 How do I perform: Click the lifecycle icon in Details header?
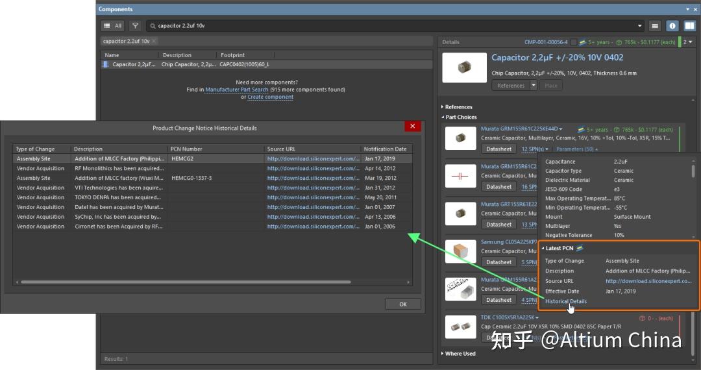coord(582,42)
